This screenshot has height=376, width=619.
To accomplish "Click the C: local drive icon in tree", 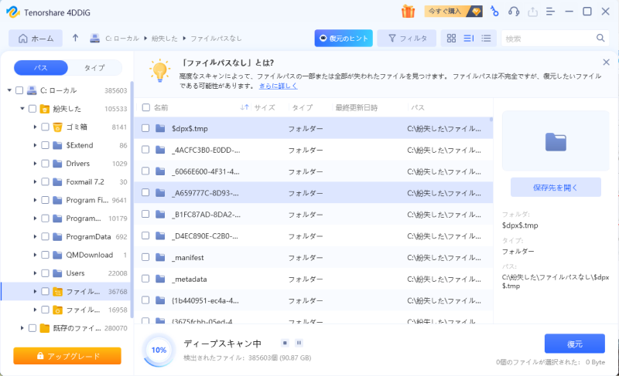I will tap(32, 90).
